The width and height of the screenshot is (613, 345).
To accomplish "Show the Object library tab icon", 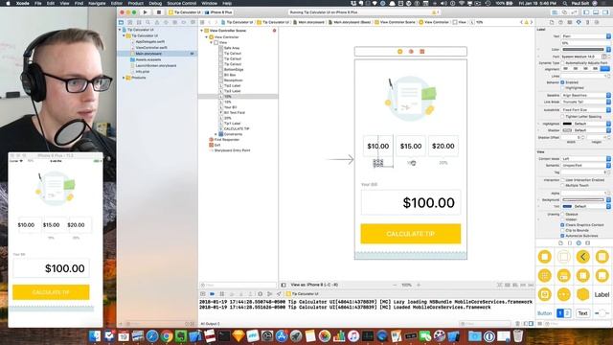I will [x=579, y=242].
